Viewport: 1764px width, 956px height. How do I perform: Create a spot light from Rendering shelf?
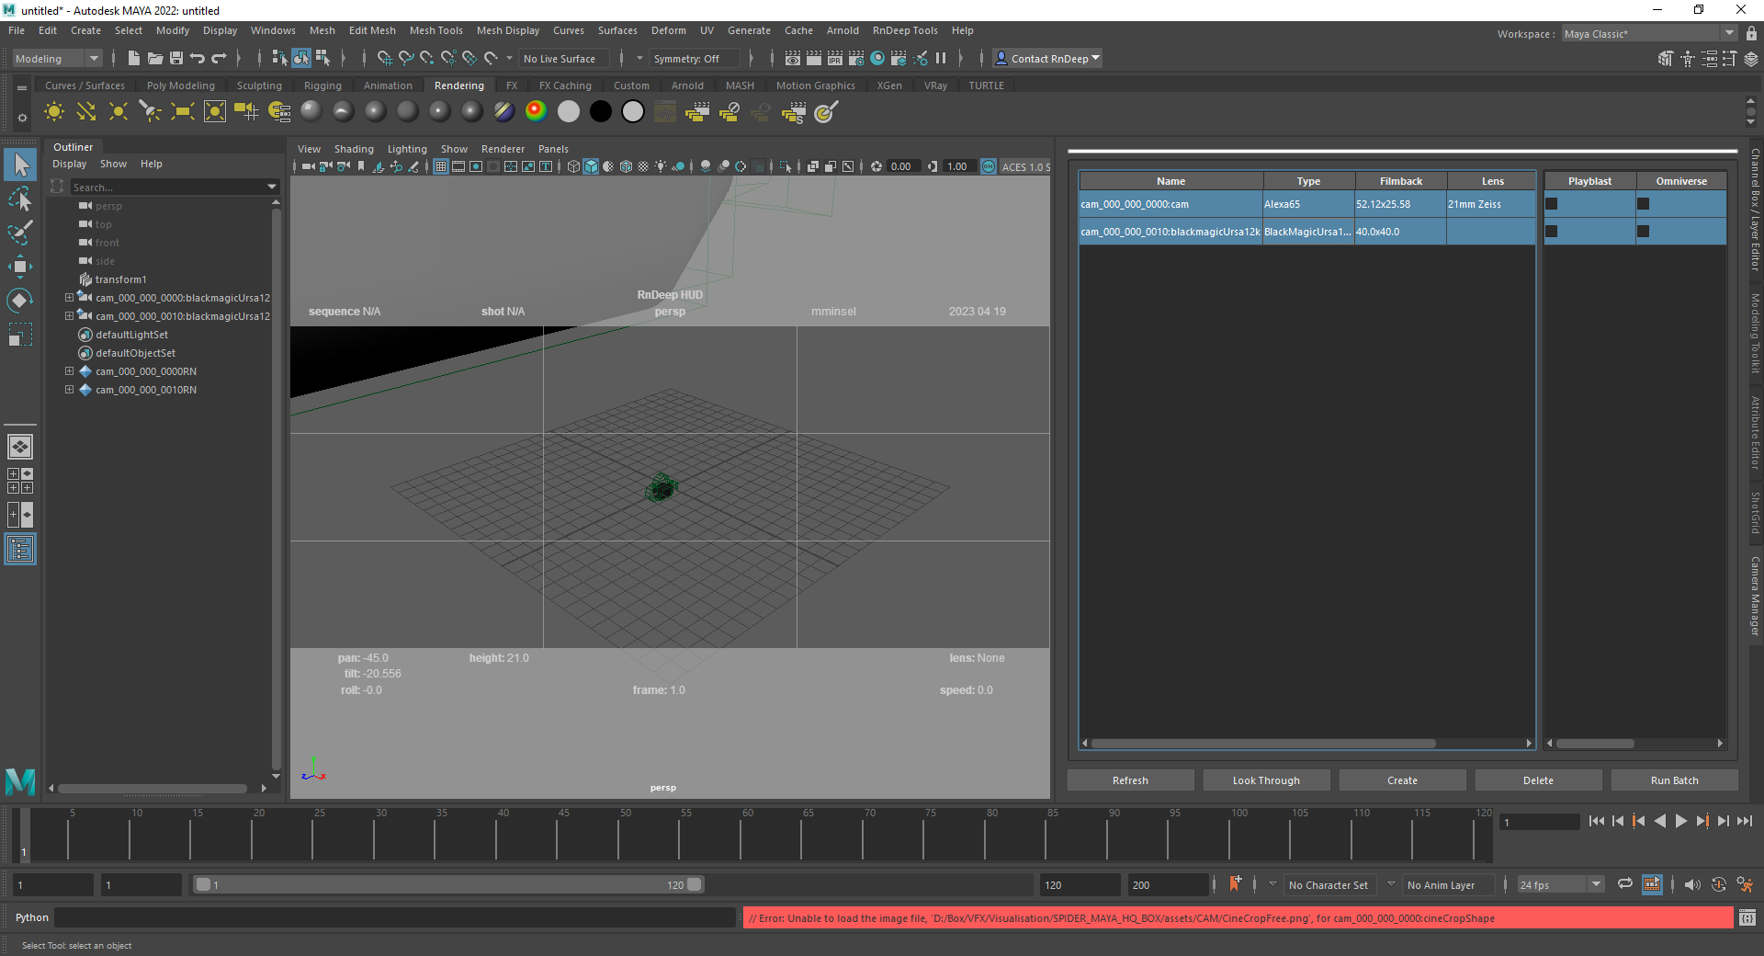pyautogui.click(x=150, y=112)
